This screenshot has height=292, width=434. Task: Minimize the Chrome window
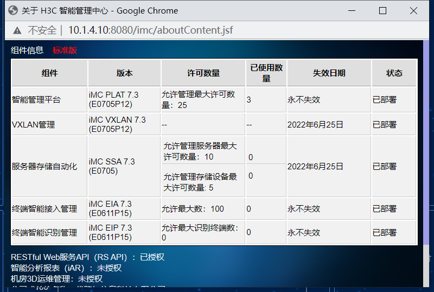352,10
